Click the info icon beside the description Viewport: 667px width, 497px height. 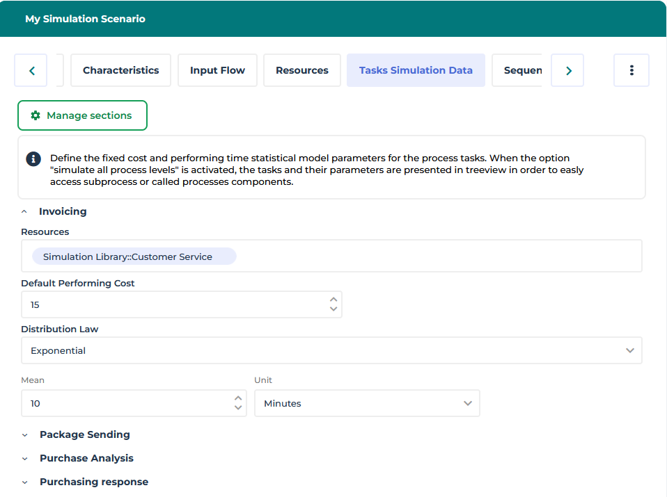point(33,159)
